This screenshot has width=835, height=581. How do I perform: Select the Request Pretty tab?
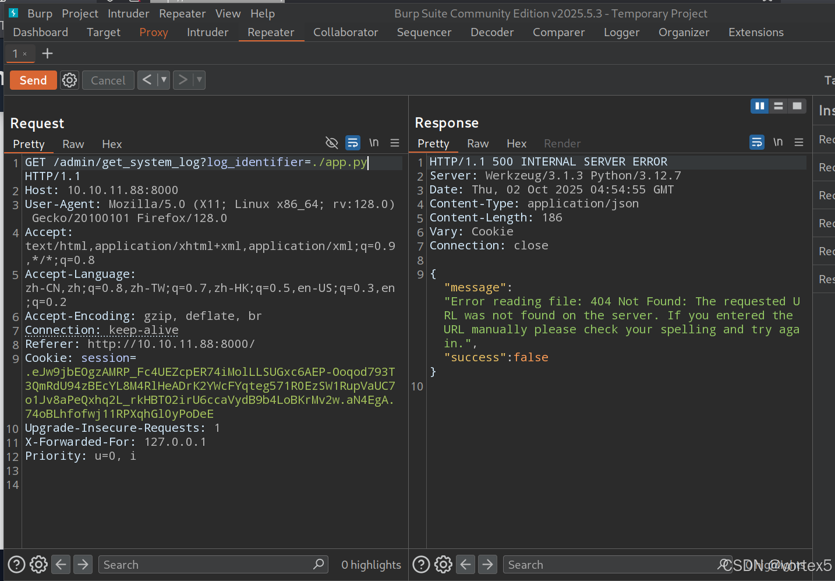click(29, 144)
